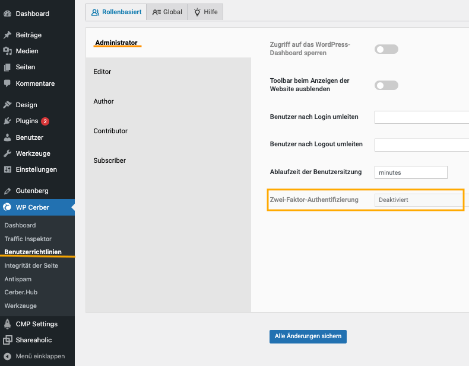
Task: Open Einstellungen menu
Action: pos(37,169)
